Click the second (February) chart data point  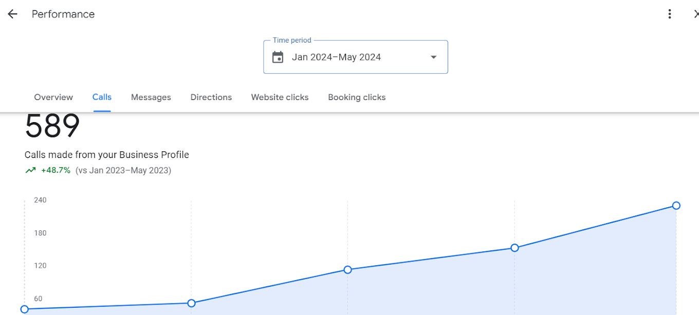(x=191, y=303)
